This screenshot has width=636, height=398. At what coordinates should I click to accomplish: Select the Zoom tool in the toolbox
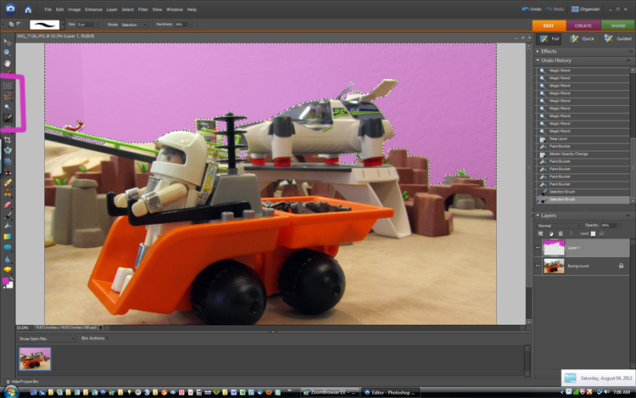point(8,53)
